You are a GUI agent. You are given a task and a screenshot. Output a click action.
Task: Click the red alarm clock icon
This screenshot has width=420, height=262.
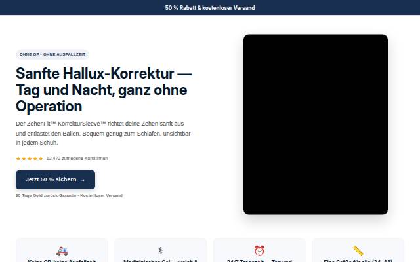click(x=259, y=251)
